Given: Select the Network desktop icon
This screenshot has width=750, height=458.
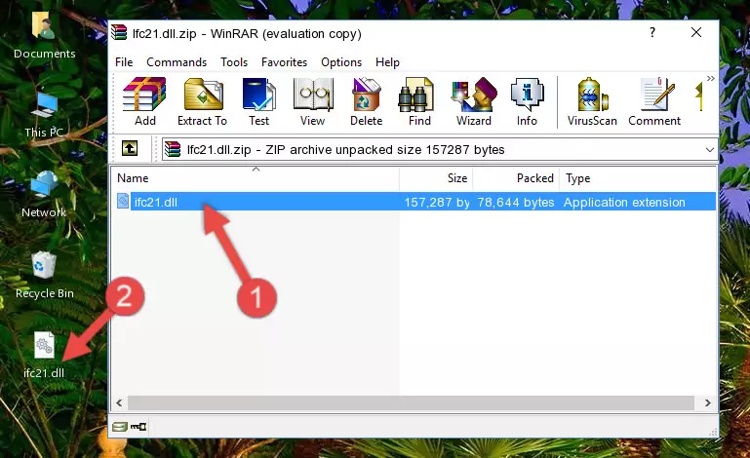Looking at the screenshot, I should pos(44,195).
